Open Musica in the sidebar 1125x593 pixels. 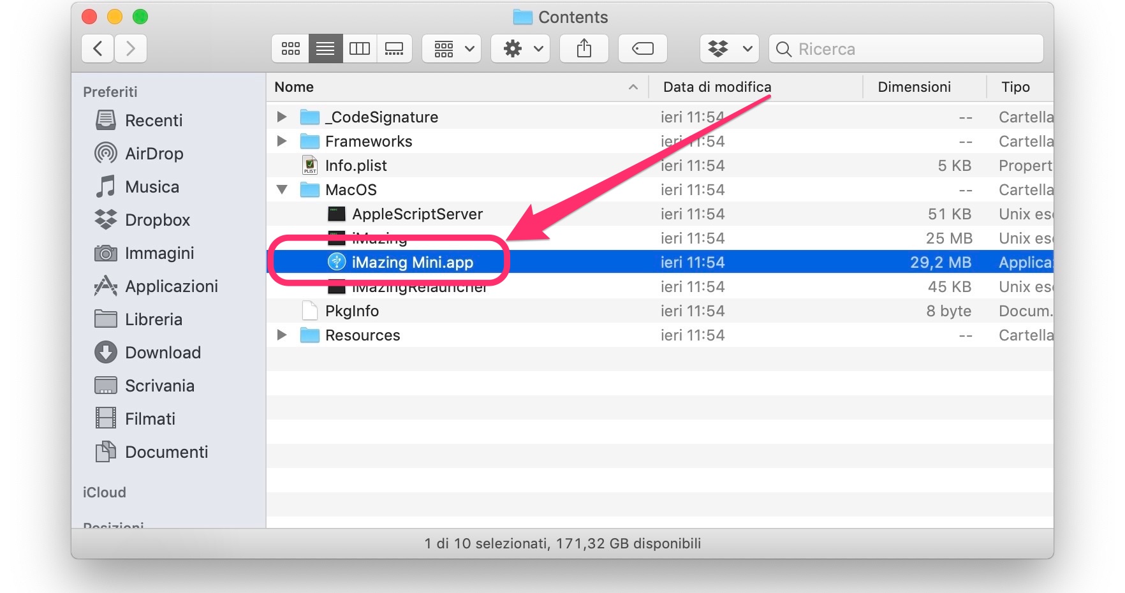coord(152,187)
